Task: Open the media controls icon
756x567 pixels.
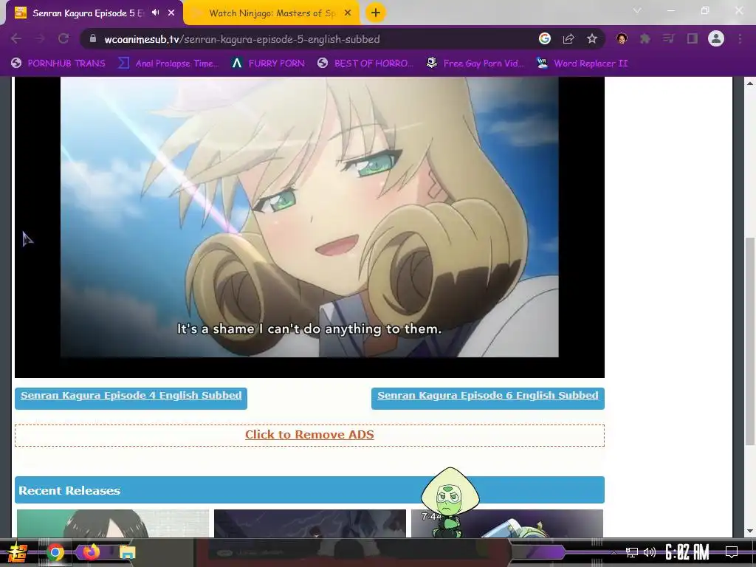Action: pyautogui.click(x=668, y=38)
